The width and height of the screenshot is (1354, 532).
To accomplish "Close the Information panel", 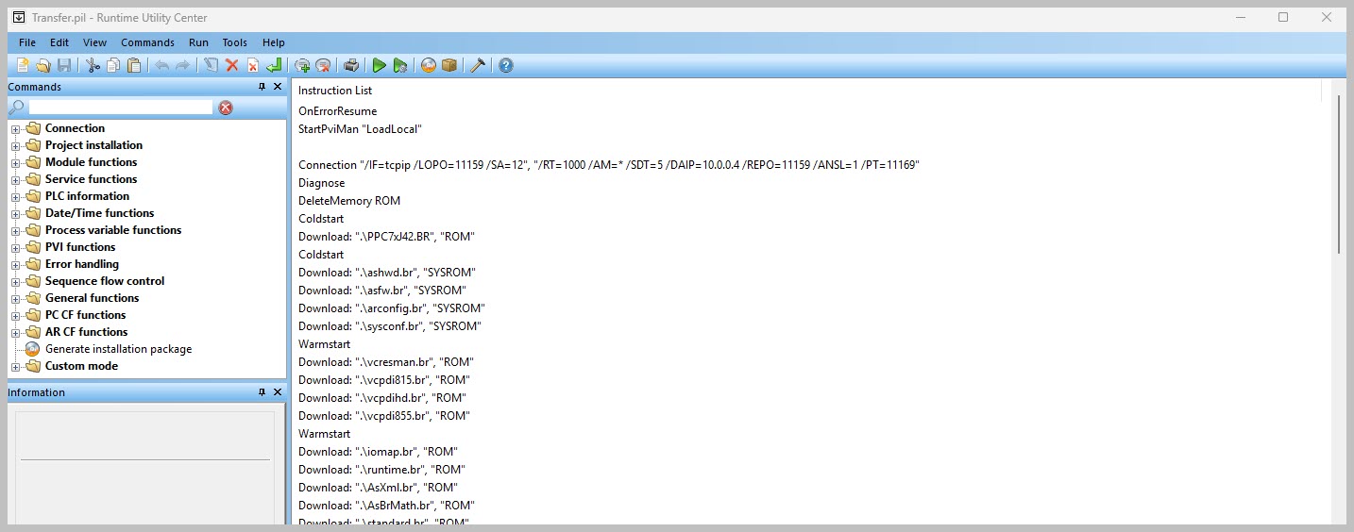I will click(x=278, y=392).
